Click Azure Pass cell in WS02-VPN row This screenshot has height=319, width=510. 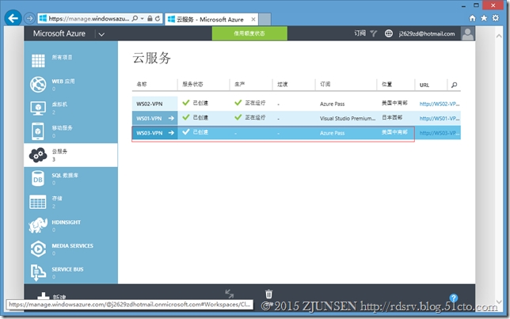coord(332,104)
